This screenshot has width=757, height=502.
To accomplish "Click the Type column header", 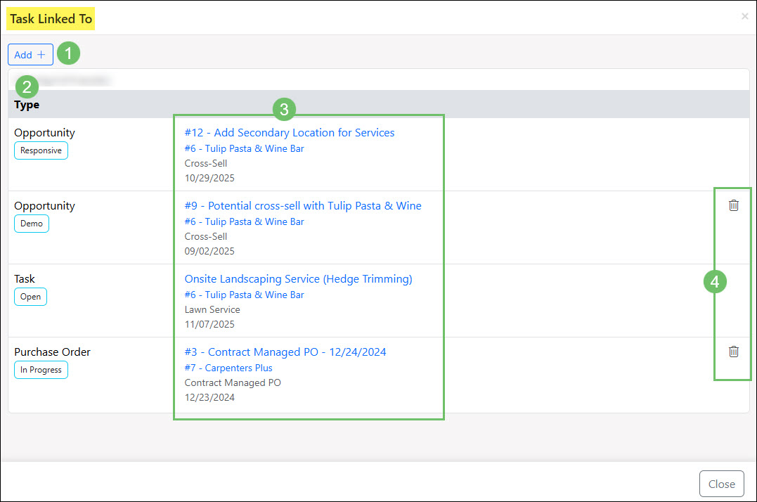I will click(27, 104).
